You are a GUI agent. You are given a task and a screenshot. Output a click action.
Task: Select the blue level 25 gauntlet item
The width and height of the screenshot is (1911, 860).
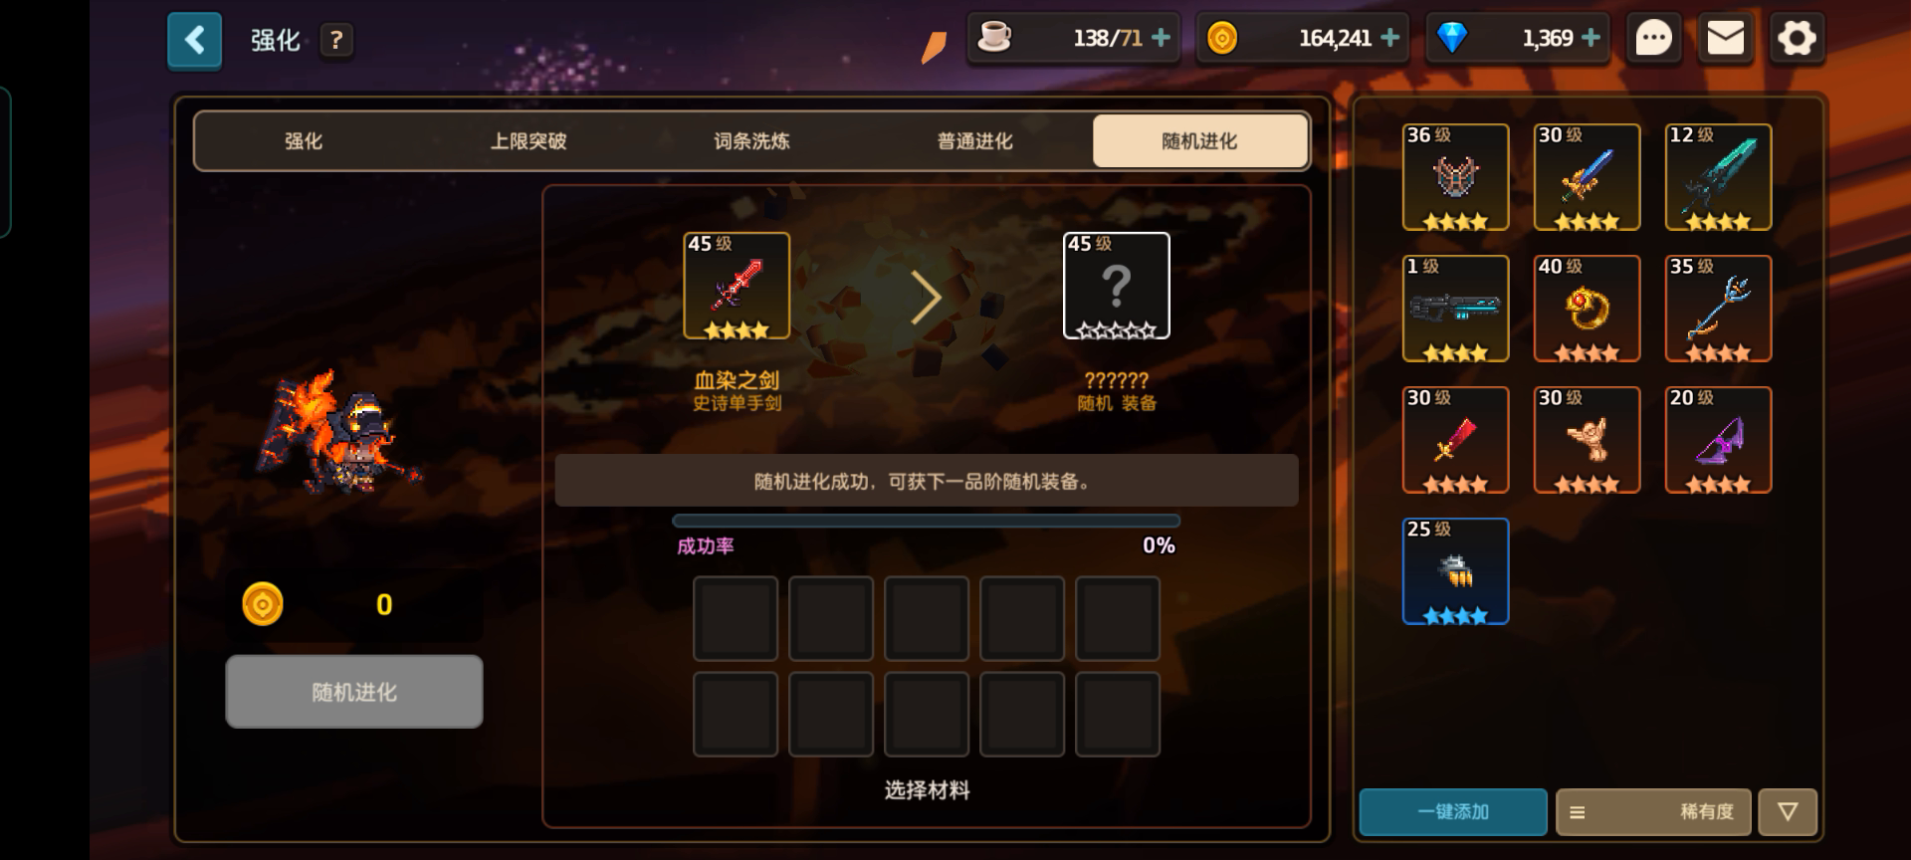[x=1455, y=571]
